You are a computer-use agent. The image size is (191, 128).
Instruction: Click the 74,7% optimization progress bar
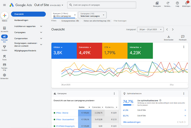pos(129,105)
